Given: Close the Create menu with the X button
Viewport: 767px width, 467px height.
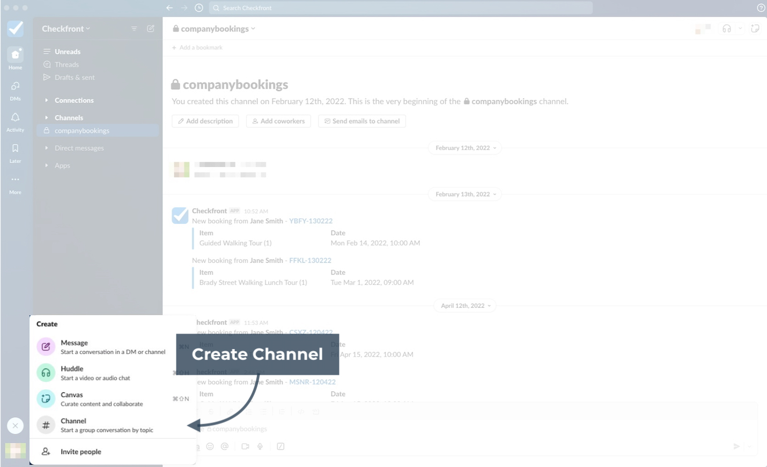Looking at the screenshot, I should point(15,426).
